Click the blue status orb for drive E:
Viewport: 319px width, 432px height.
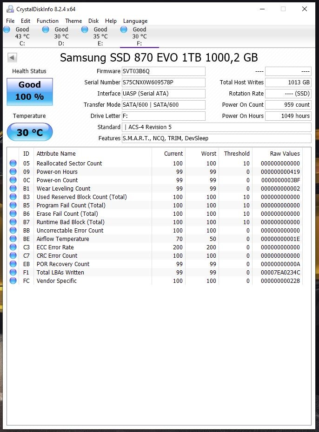pyautogui.click(x=85, y=29)
